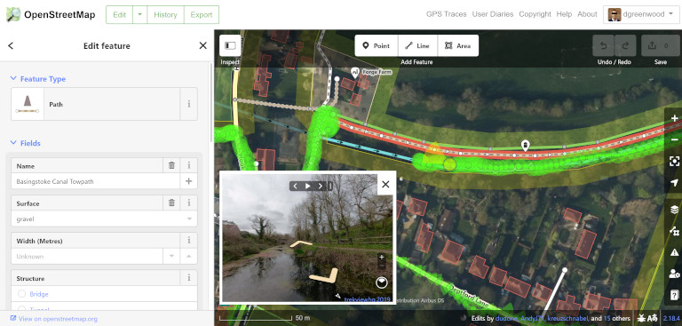Click the Width (Metres) input field
This screenshot has height=326, width=682.
pos(87,257)
